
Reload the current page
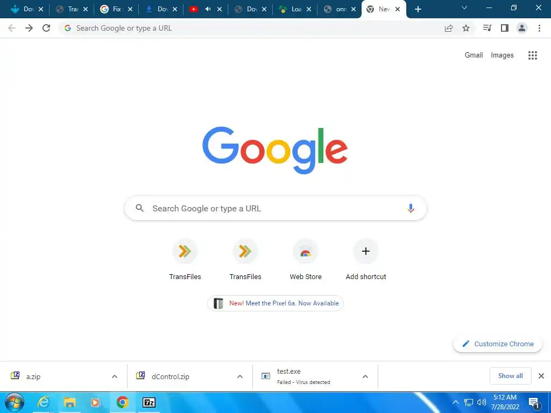(46, 28)
